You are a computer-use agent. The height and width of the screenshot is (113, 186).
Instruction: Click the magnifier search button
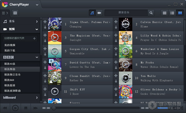click(151, 13)
